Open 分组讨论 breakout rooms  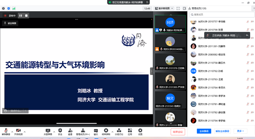tap(119, 131)
